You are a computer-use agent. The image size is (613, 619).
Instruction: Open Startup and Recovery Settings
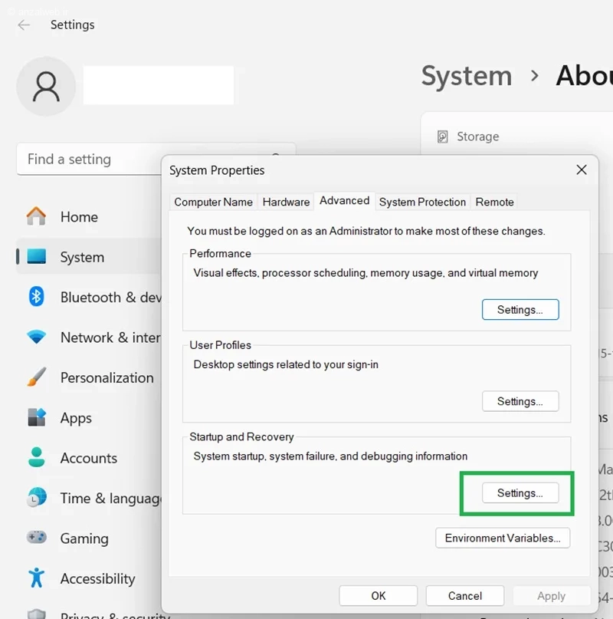[520, 492]
